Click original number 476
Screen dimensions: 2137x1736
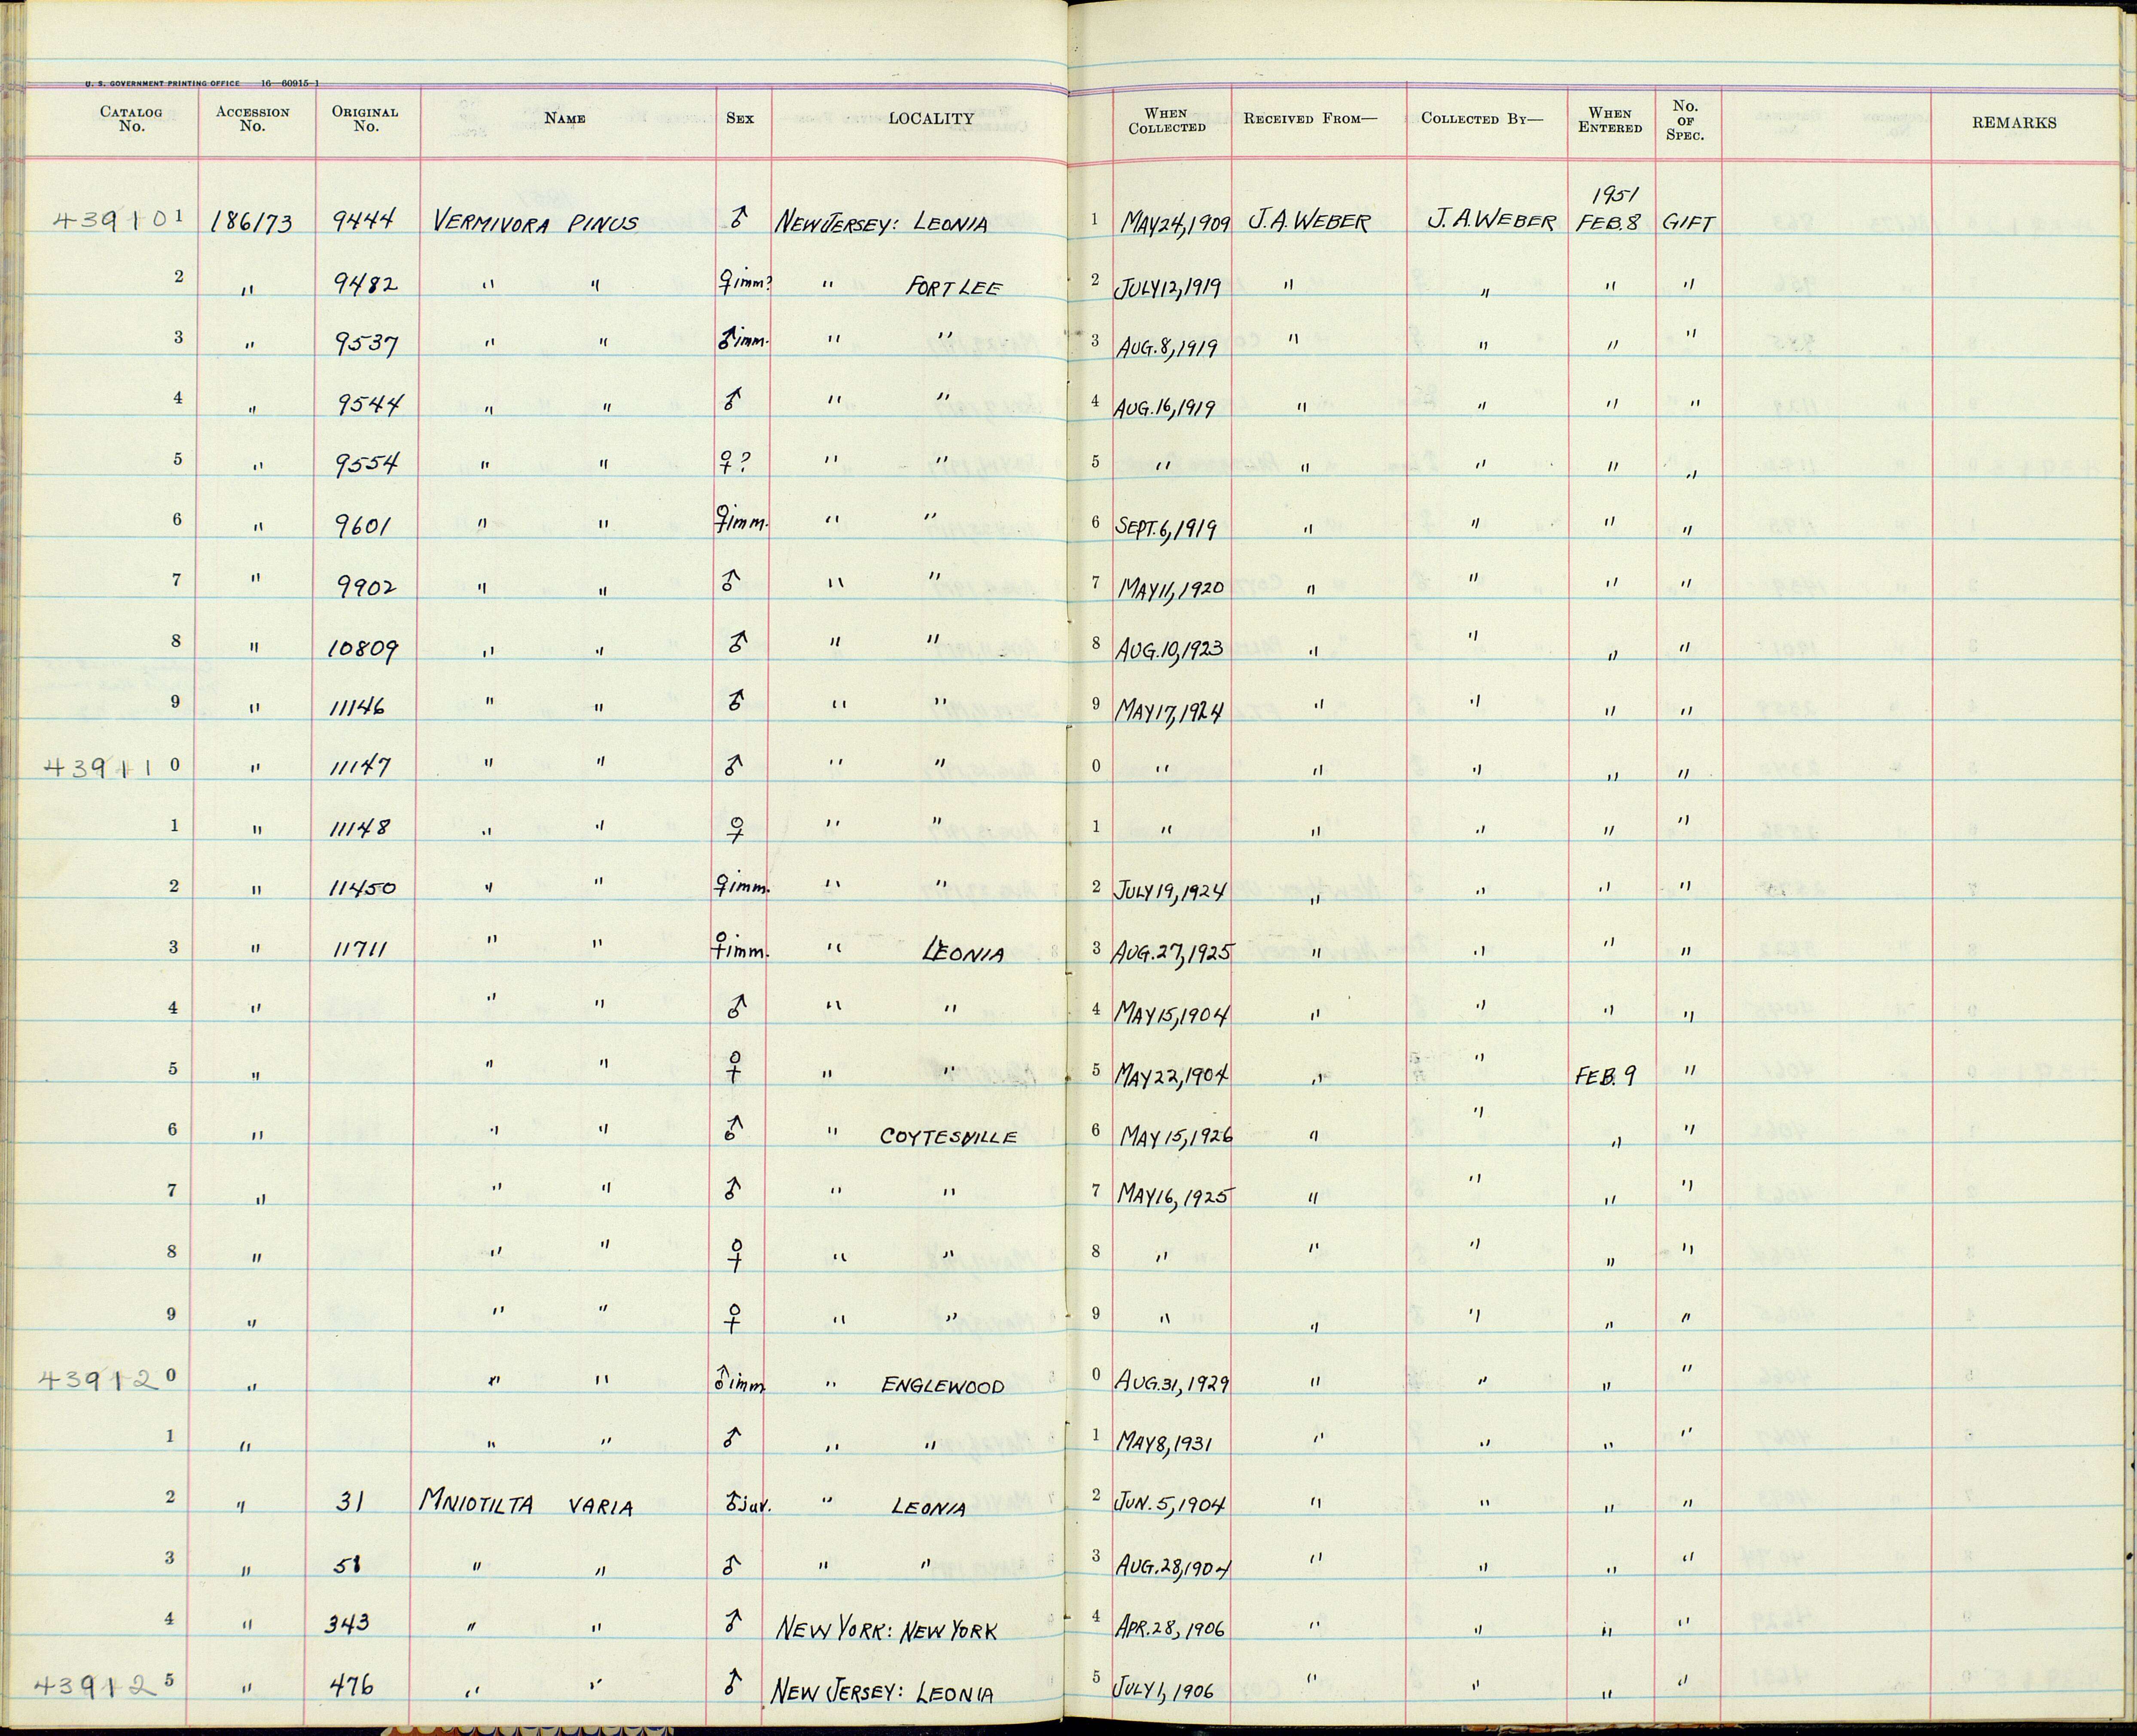point(352,1686)
